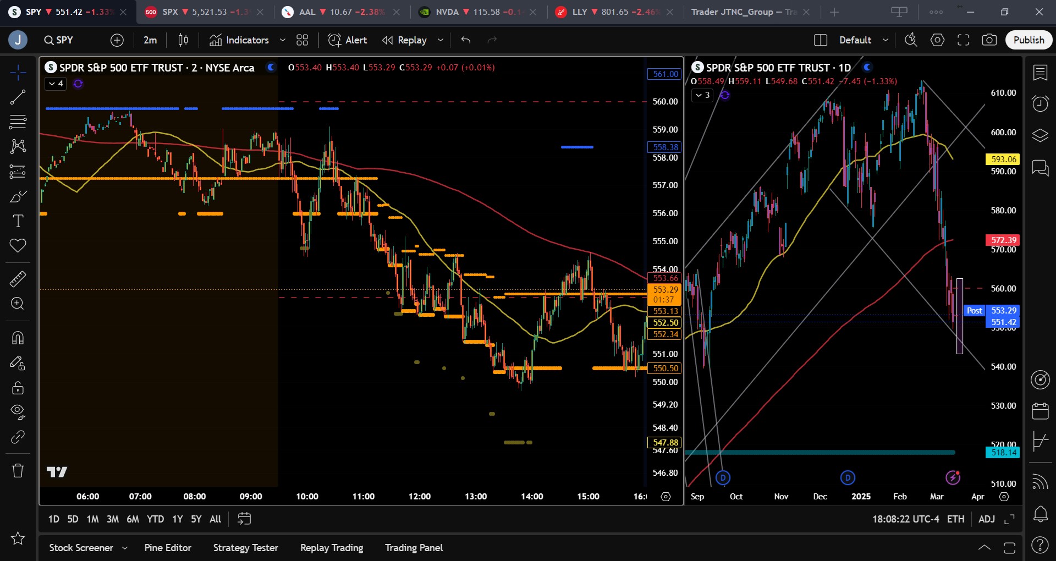Open the go to date picker
Screen dimensions: 1056x561
coord(244,519)
